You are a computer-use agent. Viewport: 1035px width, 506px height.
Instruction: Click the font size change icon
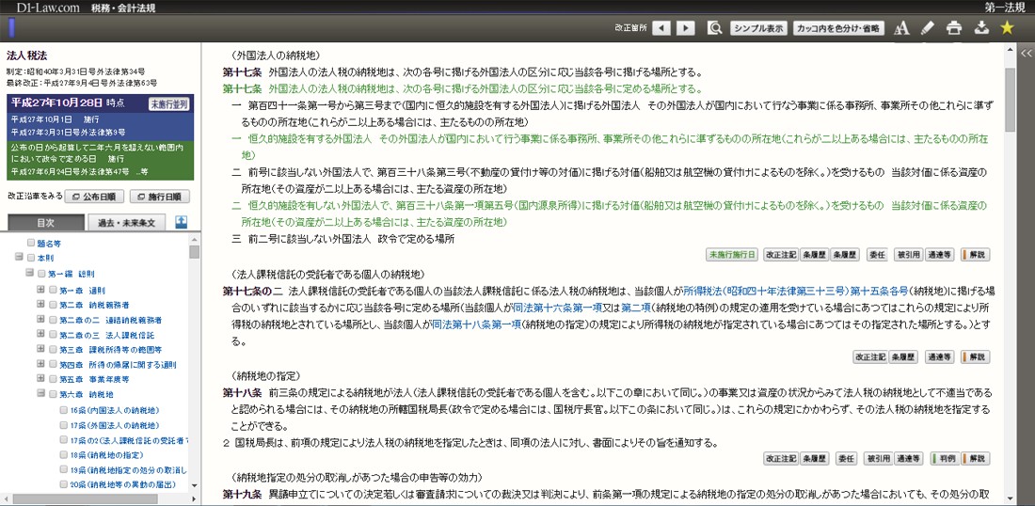click(x=901, y=28)
